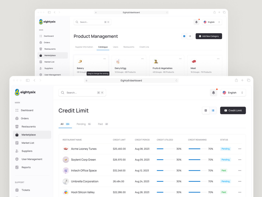Screen dimensions: 262x197
Task: Open the Supplier Information tab
Action: (84, 47)
